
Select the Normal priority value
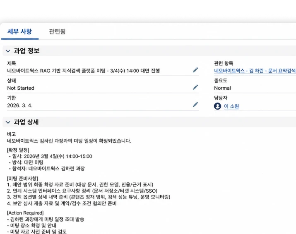222,88
